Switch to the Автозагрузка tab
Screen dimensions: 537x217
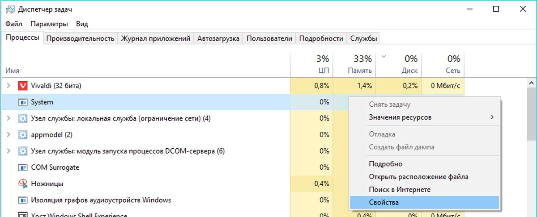[x=219, y=38]
